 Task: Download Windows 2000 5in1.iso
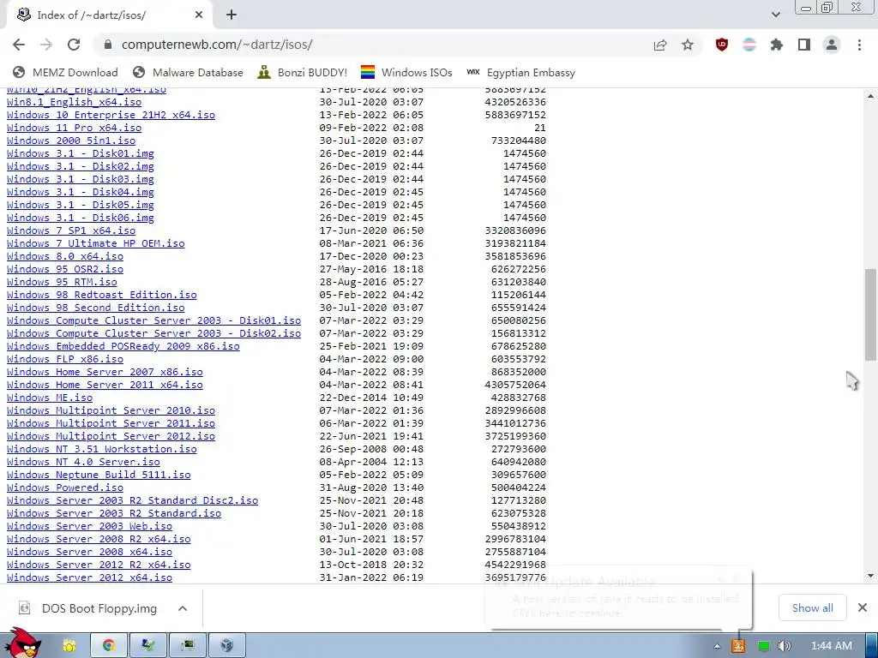(x=71, y=141)
